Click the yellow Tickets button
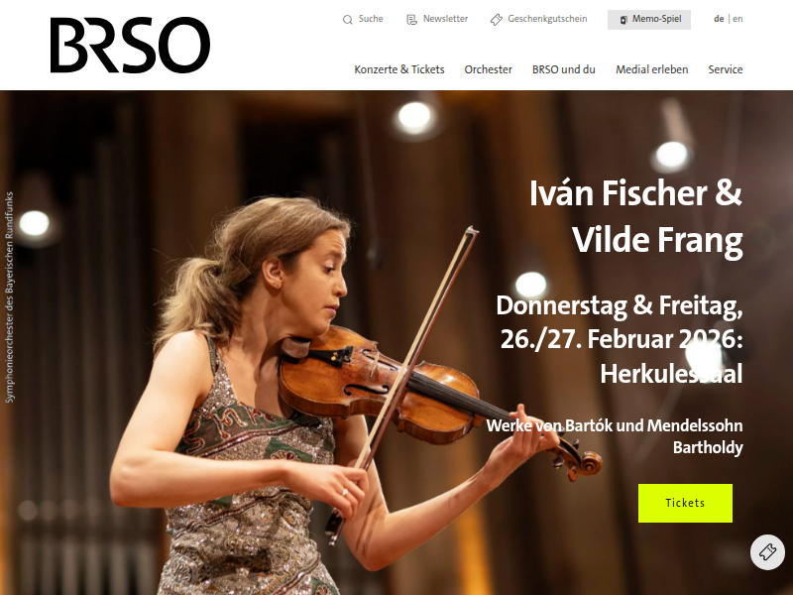793x595 pixels. [x=685, y=503]
